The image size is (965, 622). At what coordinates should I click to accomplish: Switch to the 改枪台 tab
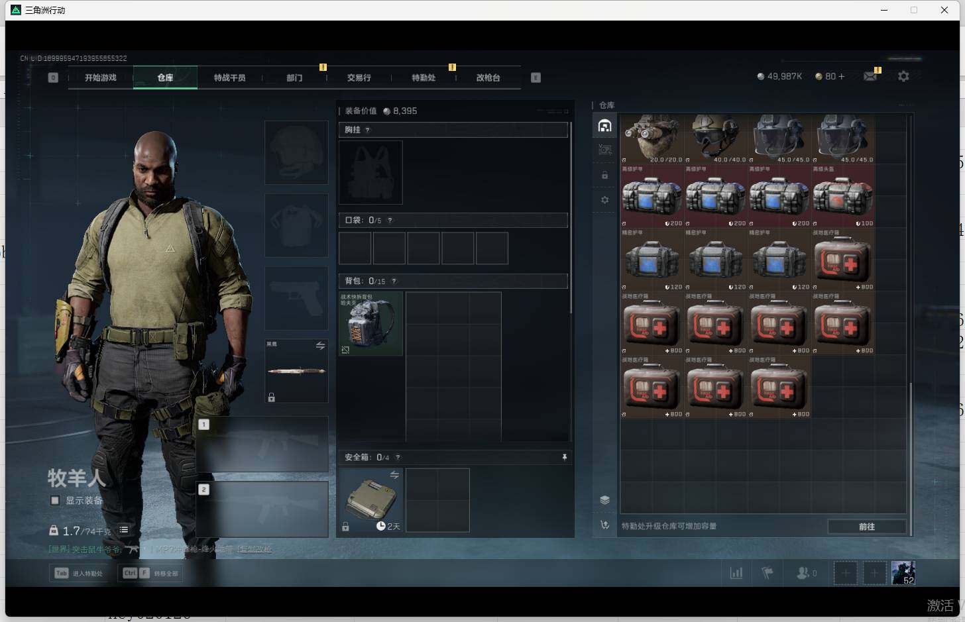tap(488, 78)
